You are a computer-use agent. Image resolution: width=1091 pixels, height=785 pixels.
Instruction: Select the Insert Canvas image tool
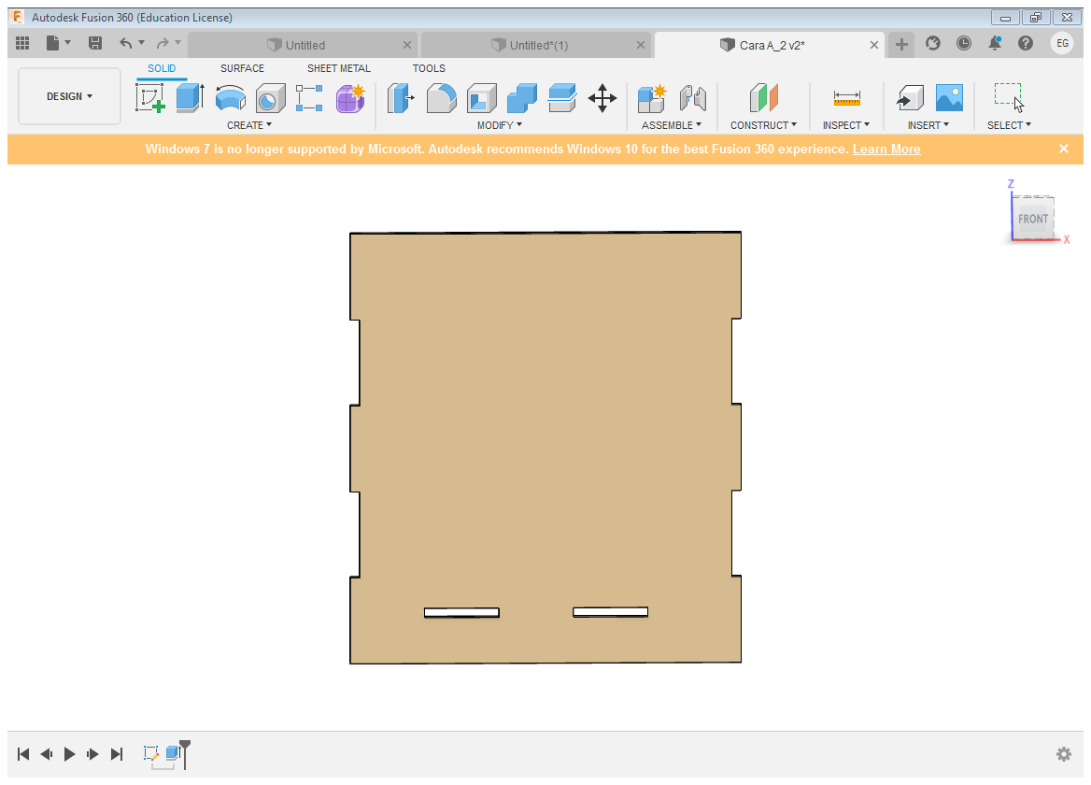949,98
